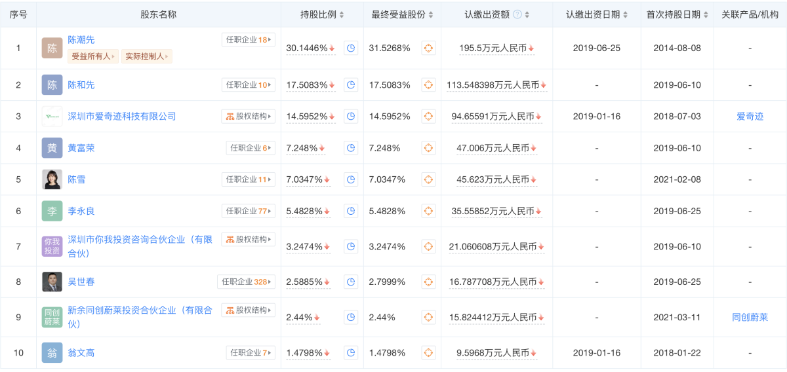Expand 任职企业 77 for 李永良
The width and height of the screenshot is (787, 372).
(x=248, y=211)
